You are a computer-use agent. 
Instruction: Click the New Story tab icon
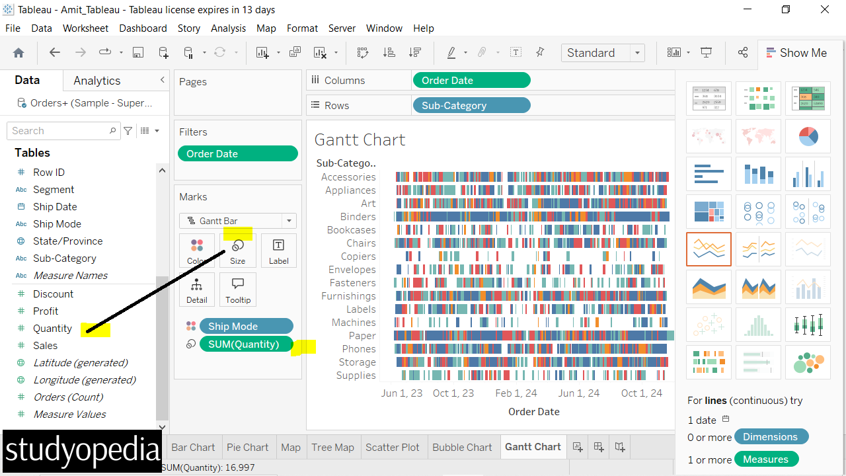[620, 447]
